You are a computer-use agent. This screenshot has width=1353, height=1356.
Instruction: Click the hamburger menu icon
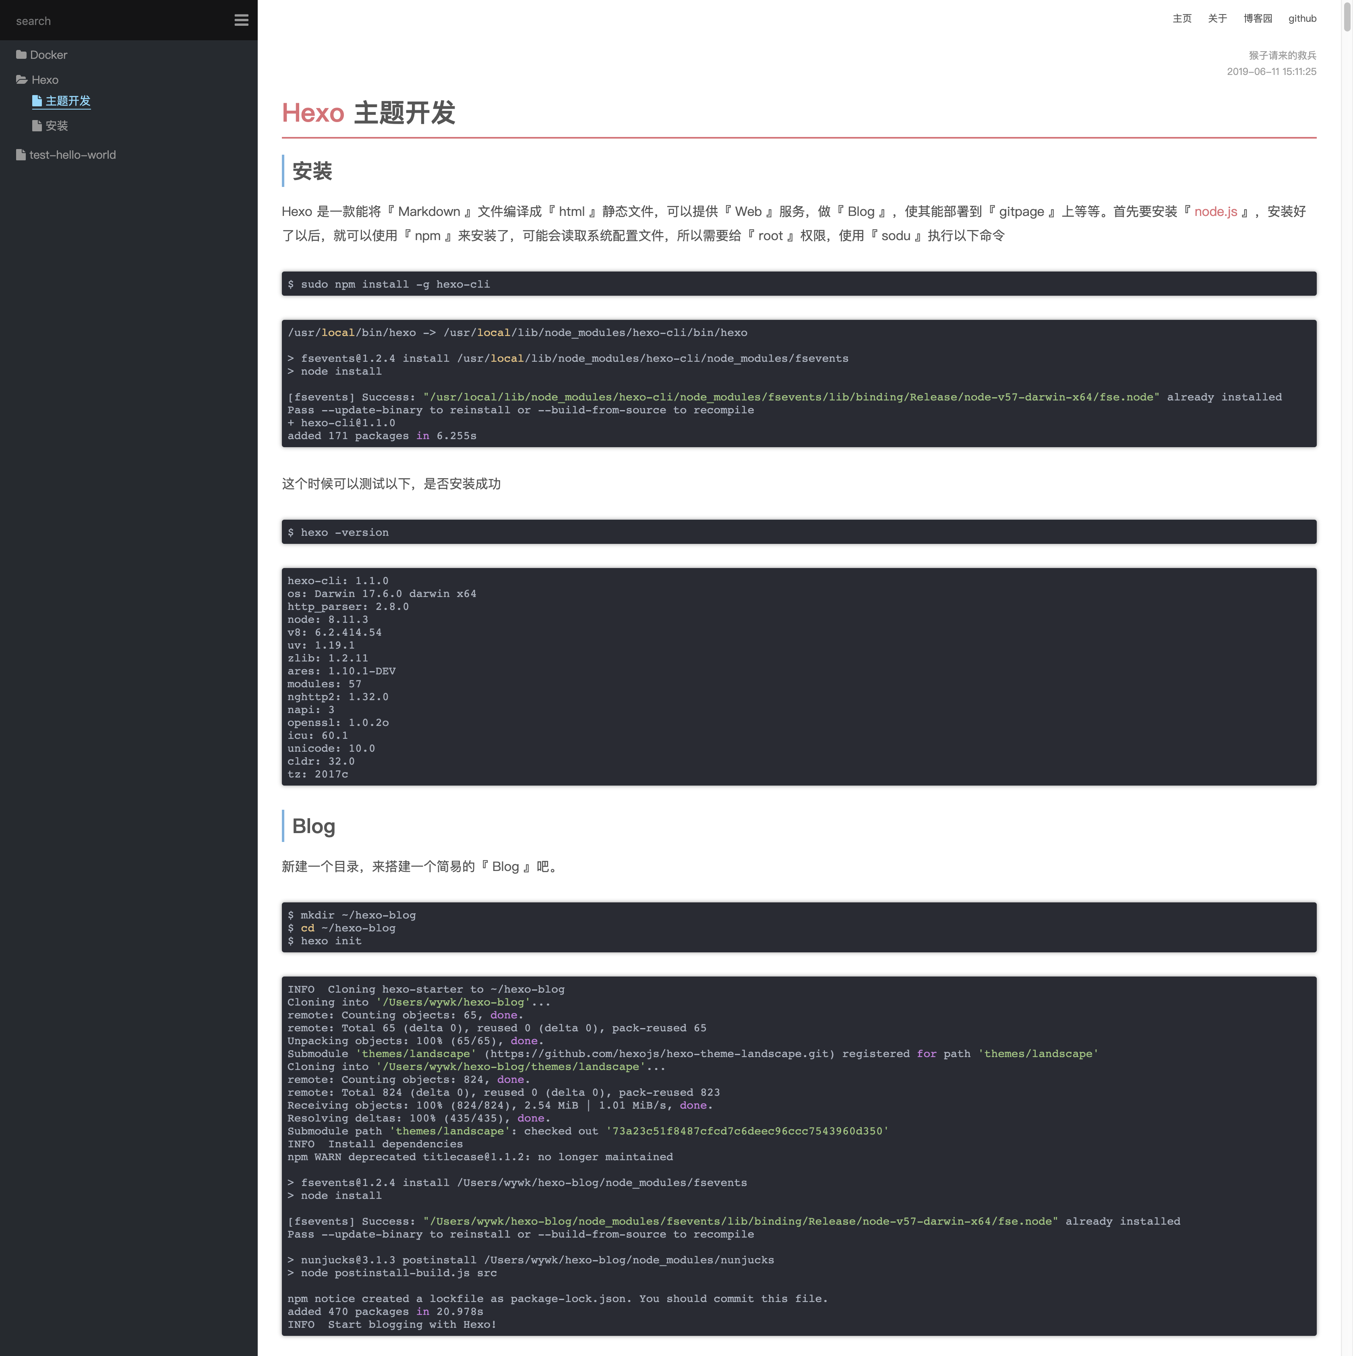click(241, 21)
